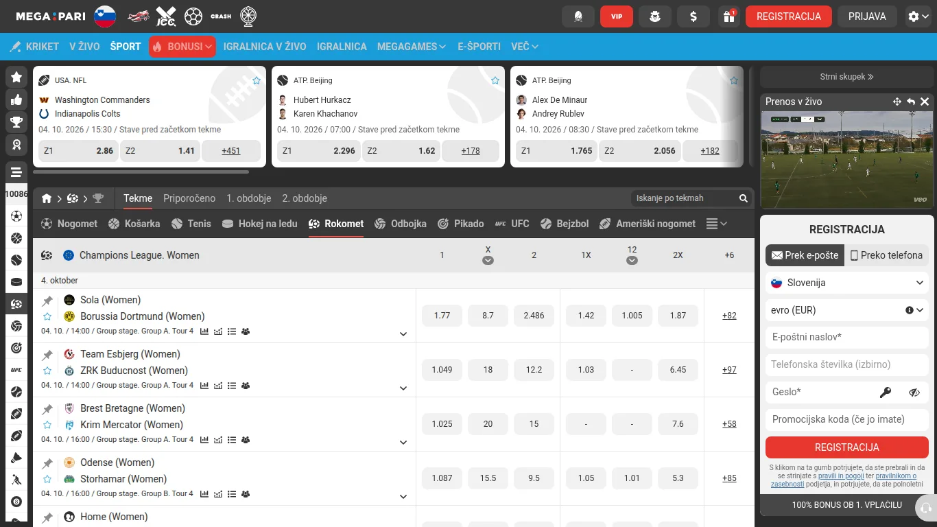Select odds 1.77 for Sola (Women)

[x=442, y=316]
